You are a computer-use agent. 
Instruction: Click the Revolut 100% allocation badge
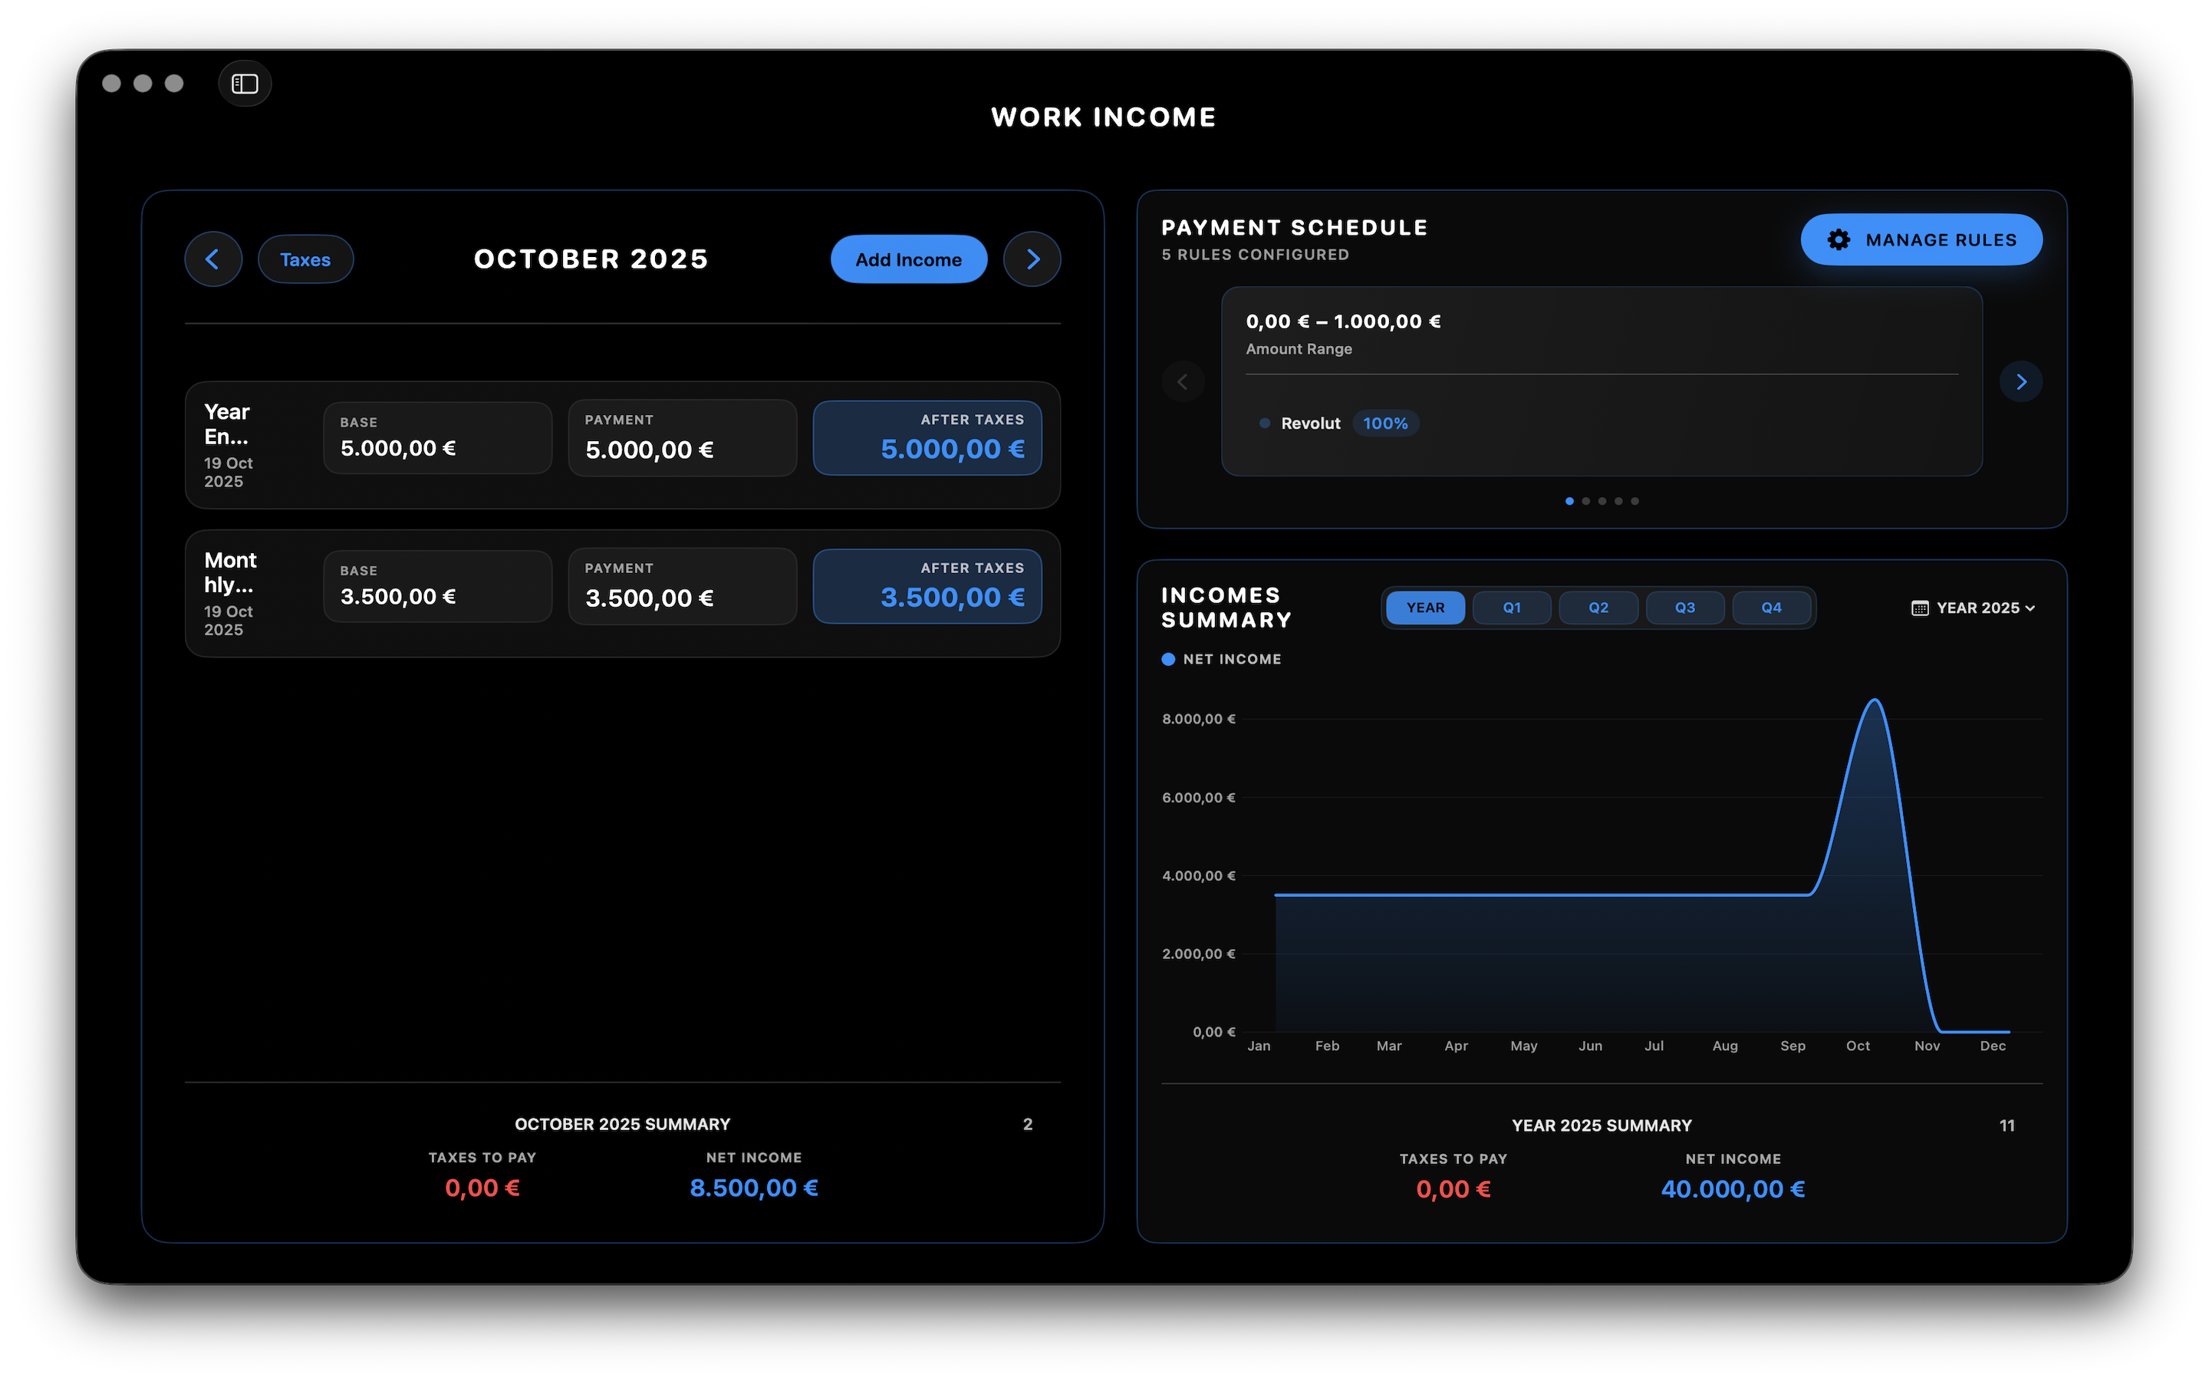click(1386, 423)
